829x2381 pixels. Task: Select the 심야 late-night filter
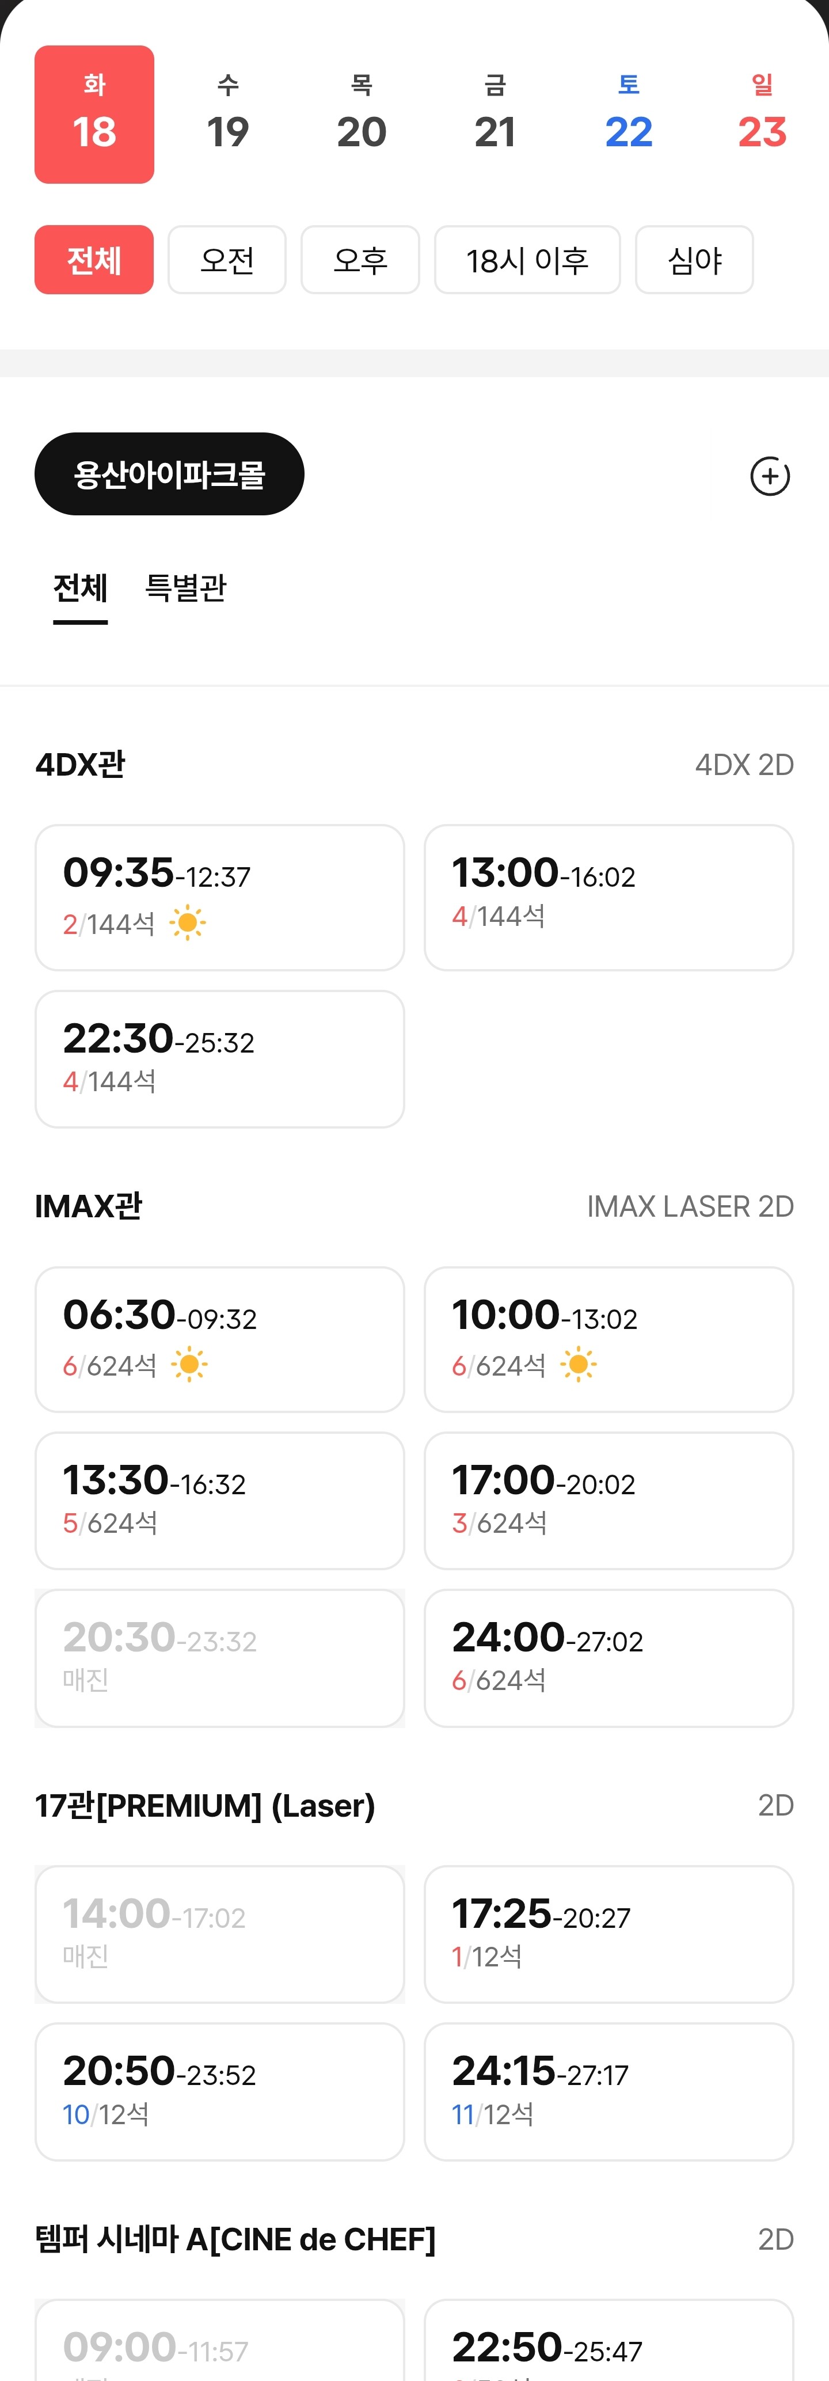tap(694, 260)
